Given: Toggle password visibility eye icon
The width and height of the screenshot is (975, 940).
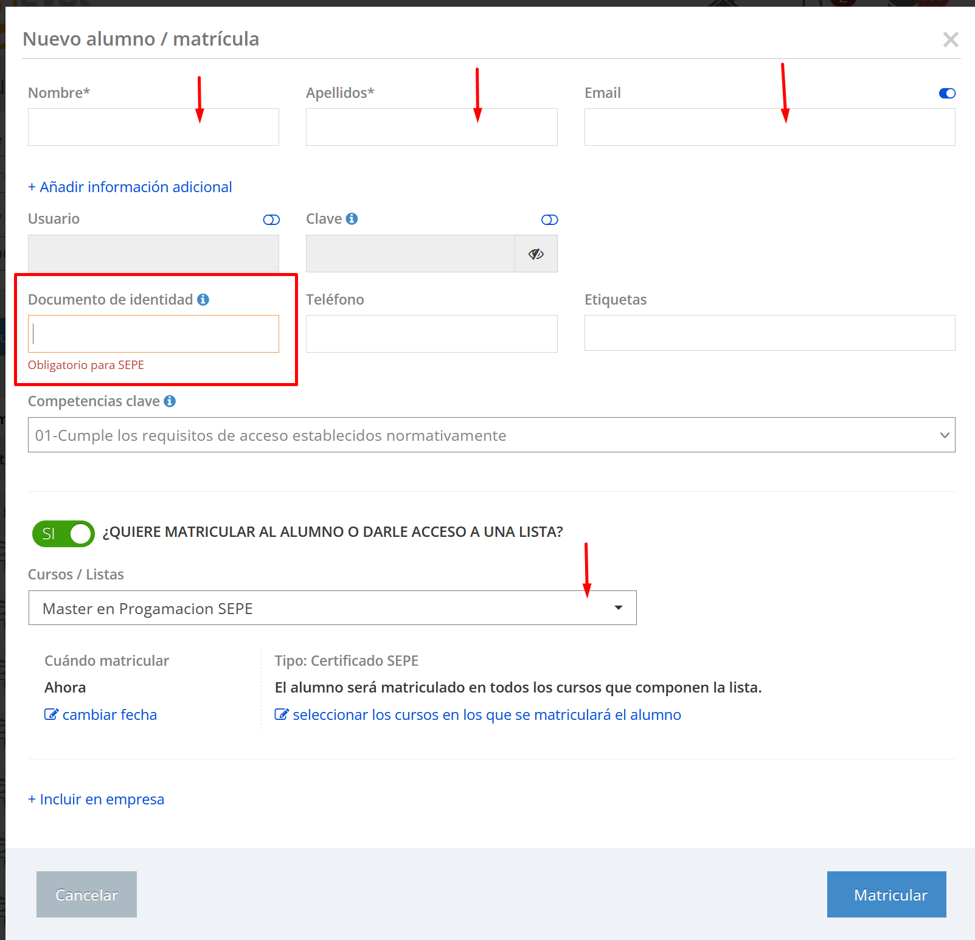Looking at the screenshot, I should pos(536,254).
